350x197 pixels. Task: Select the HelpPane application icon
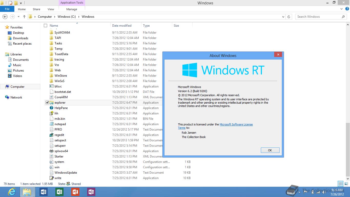coord(52,108)
